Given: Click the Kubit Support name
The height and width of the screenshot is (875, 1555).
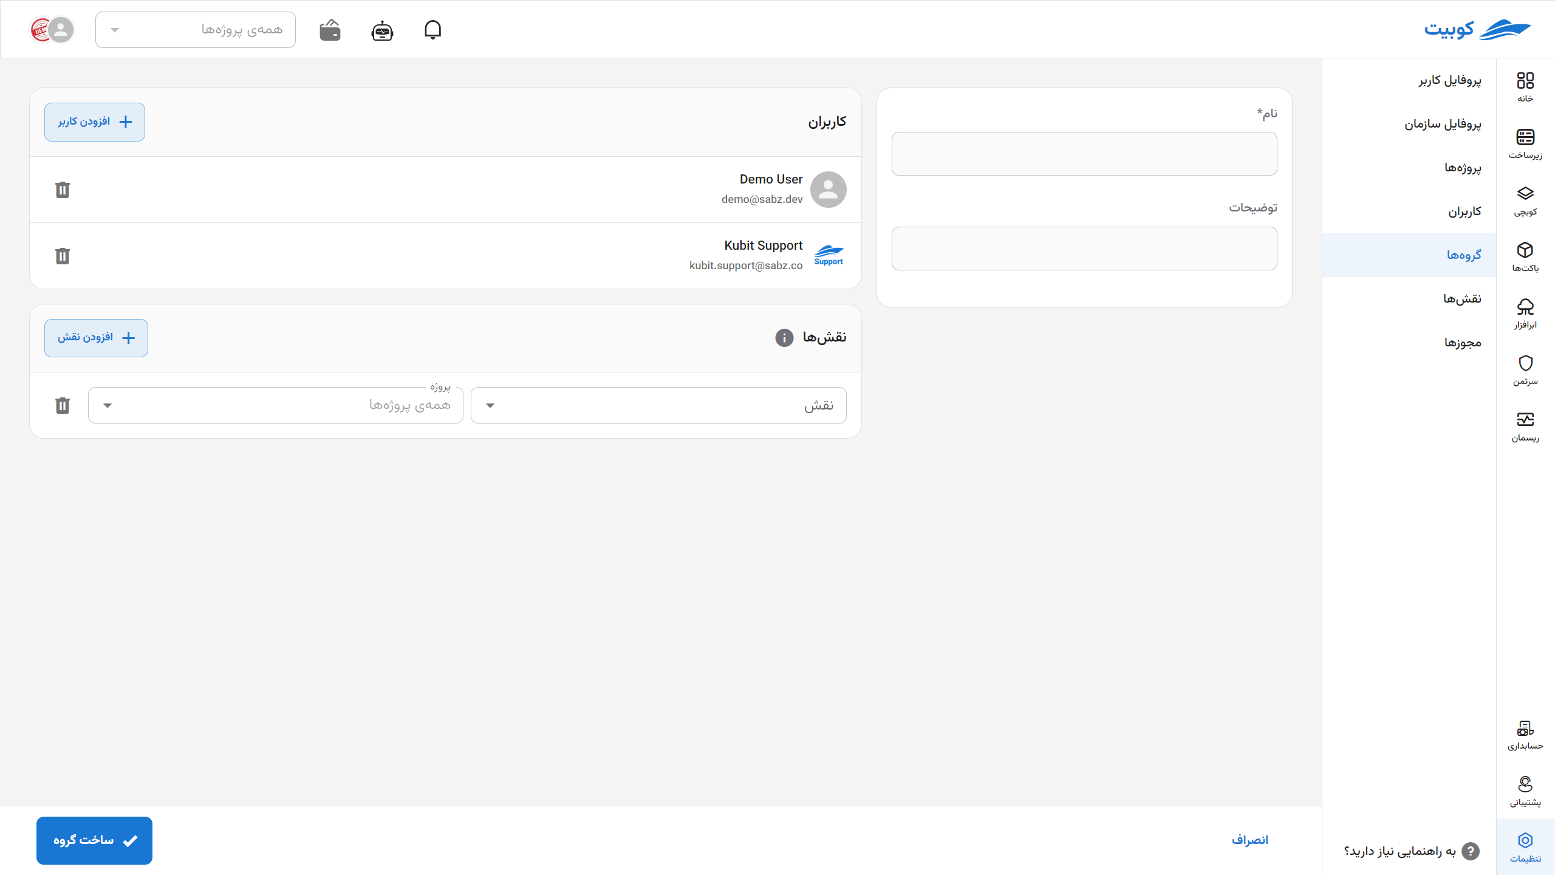Looking at the screenshot, I should [763, 245].
